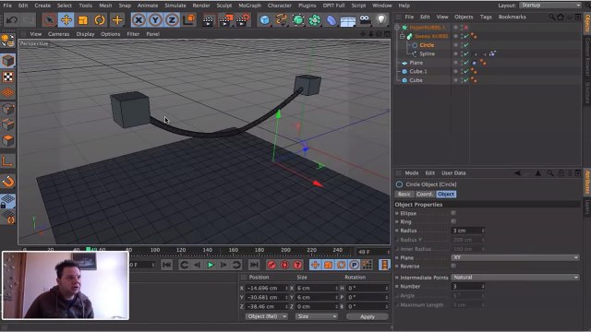Open the File menu in main menu bar
This screenshot has width=591, height=332.
click(7, 6)
